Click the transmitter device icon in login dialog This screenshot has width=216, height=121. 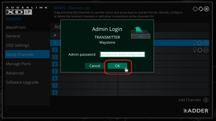point(141,33)
